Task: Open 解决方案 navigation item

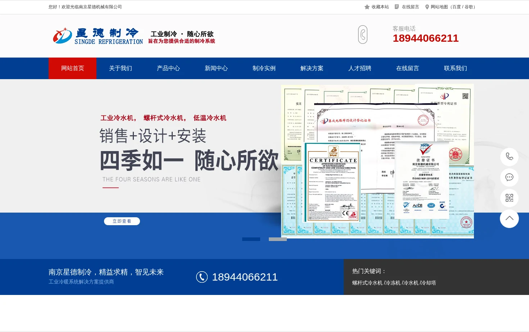Action: point(312,68)
